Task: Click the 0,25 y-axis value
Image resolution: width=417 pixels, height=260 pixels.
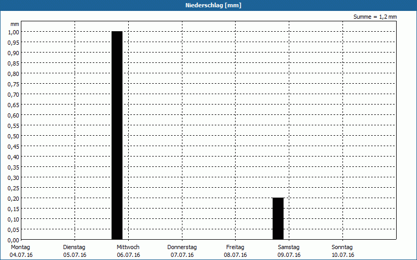Action: pyautogui.click(x=14, y=188)
